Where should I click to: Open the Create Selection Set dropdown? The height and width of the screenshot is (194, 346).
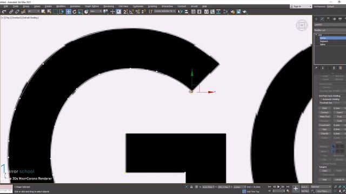tap(165, 11)
